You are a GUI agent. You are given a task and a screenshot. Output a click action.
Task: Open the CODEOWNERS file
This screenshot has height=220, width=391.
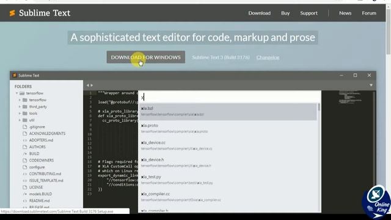[42, 160]
